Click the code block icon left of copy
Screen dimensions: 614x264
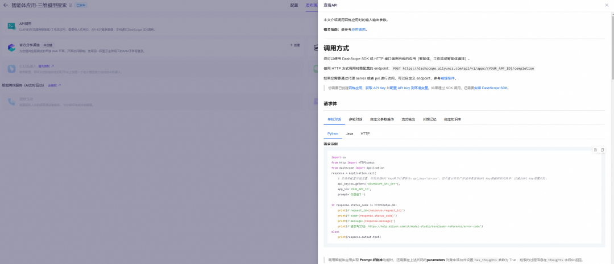[x=595, y=150]
